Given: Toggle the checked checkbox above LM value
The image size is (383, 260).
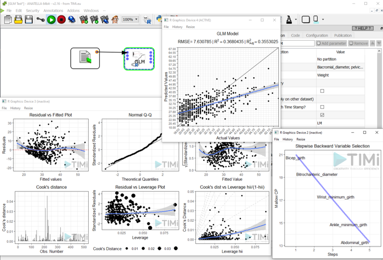Looking at the screenshot, I should pyautogui.click(x=322, y=115).
